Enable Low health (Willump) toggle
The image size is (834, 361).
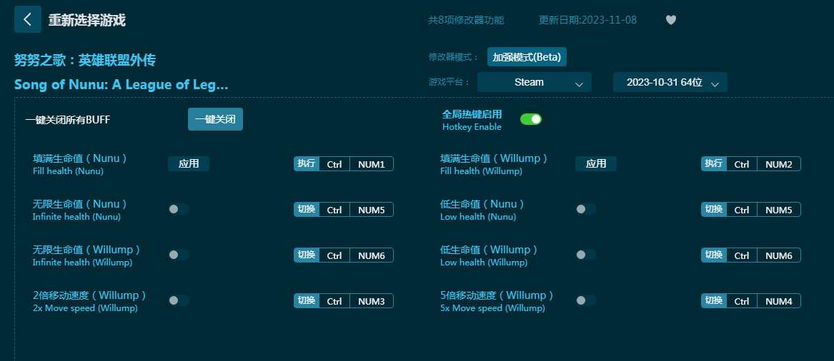click(x=585, y=255)
